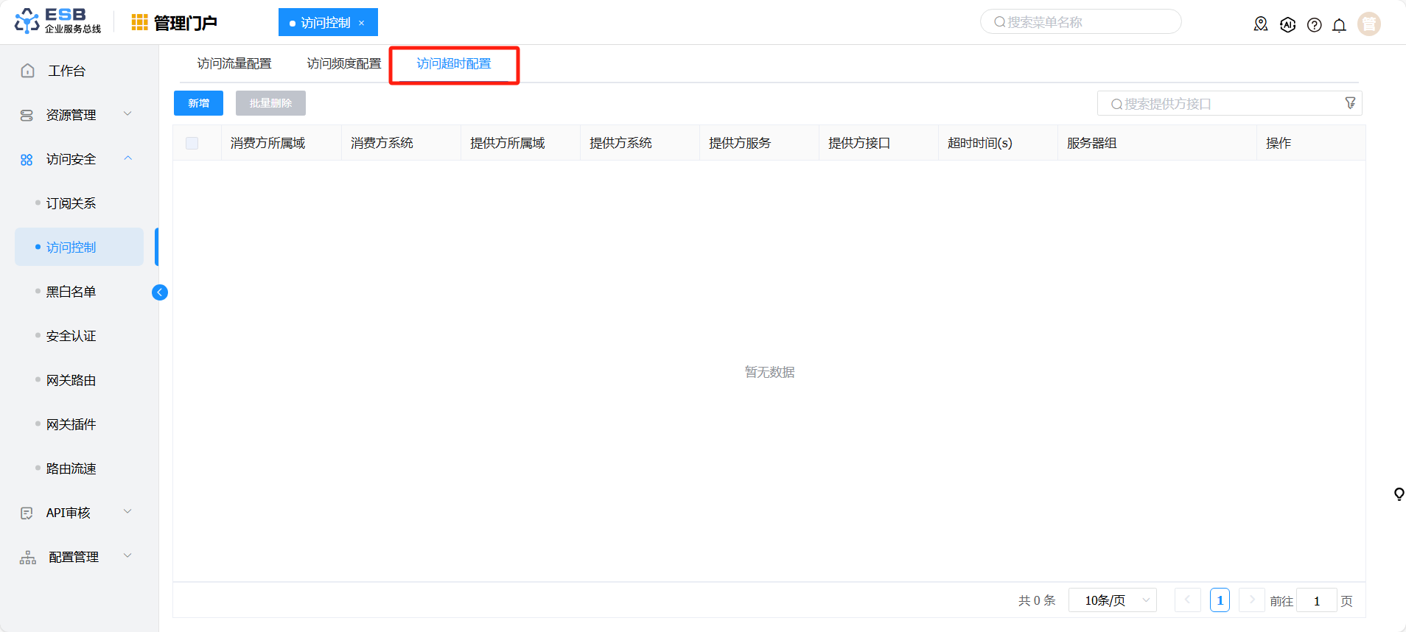Open the management portal grid icon
Image resolution: width=1406 pixels, height=632 pixels.
coord(139,23)
